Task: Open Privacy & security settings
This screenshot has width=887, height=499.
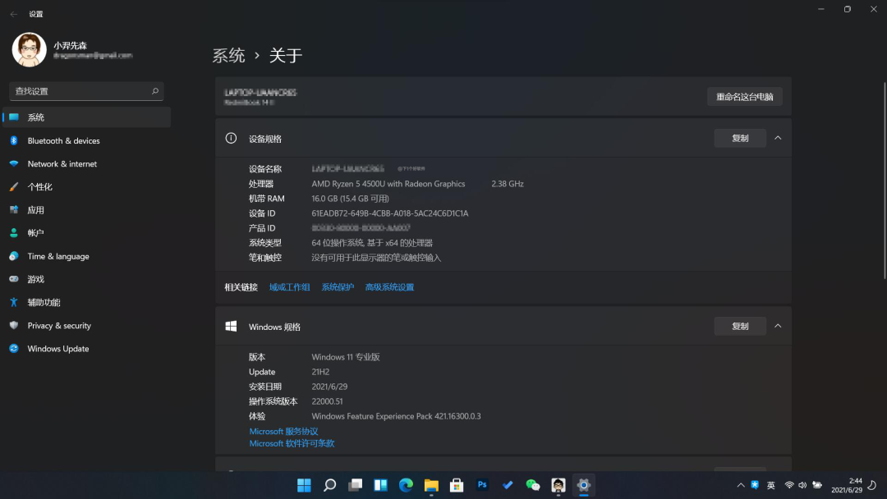Action: [86, 326]
